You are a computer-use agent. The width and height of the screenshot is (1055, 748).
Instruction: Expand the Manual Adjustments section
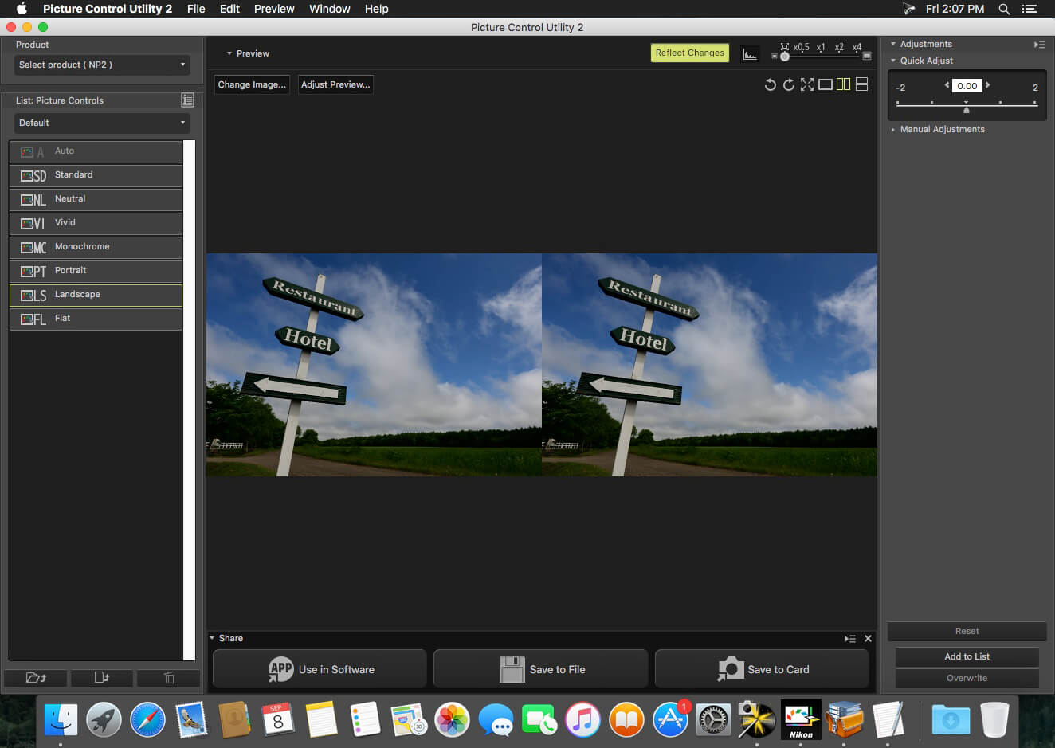(x=942, y=129)
